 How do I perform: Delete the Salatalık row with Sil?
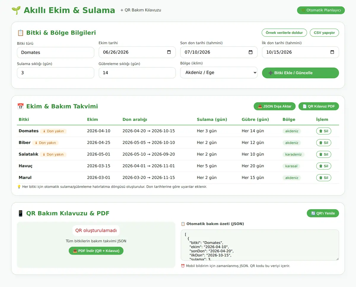324,154
